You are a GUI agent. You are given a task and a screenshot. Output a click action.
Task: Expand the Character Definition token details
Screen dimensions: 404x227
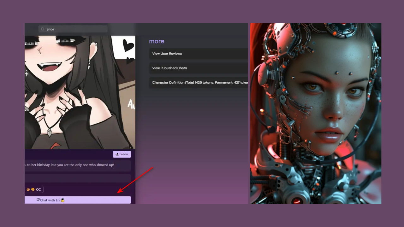pos(198,83)
